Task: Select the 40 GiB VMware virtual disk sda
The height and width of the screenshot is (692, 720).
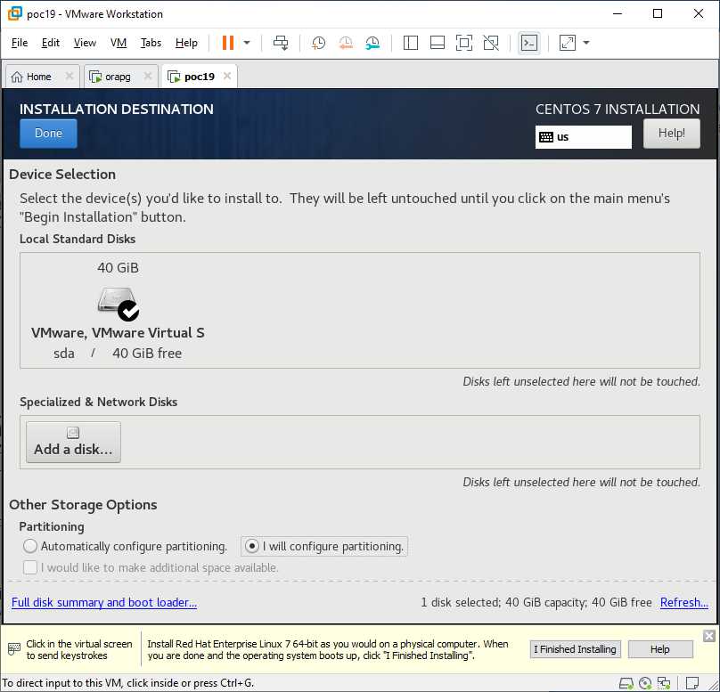Action: [x=118, y=311]
